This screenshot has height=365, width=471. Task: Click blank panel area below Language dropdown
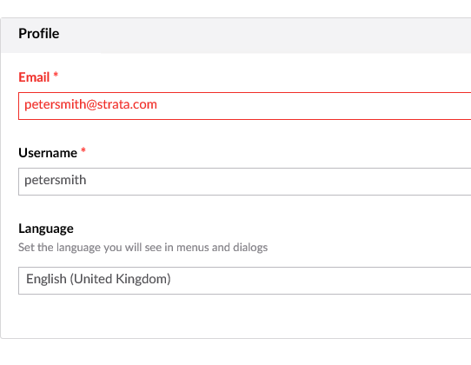click(x=235, y=316)
